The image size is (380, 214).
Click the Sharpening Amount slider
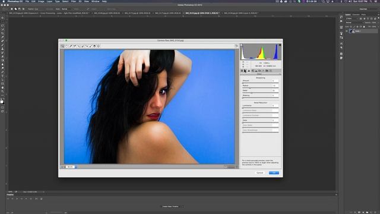(261, 83)
